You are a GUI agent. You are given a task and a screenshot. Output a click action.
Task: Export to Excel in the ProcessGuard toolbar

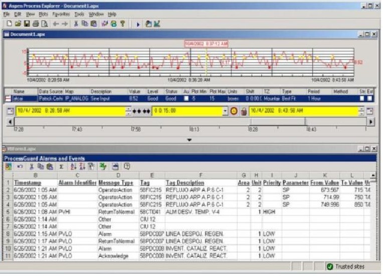(x=103, y=167)
